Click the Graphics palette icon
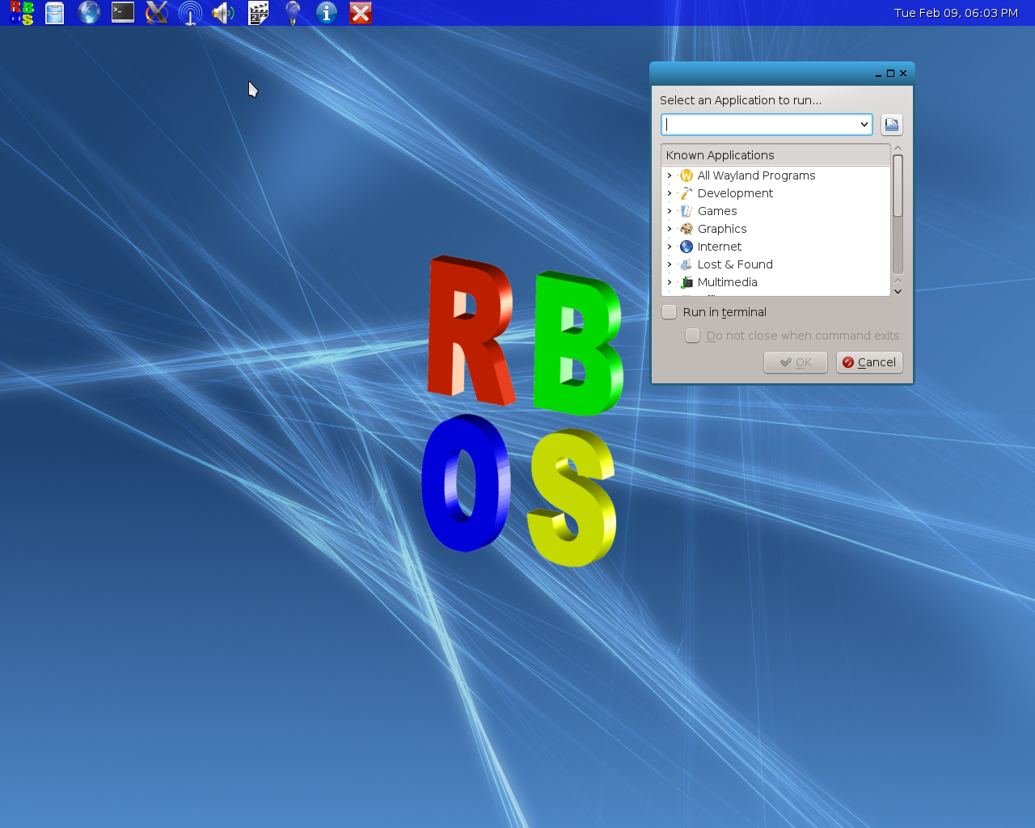The width and height of the screenshot is (1035, 828). 686,229
